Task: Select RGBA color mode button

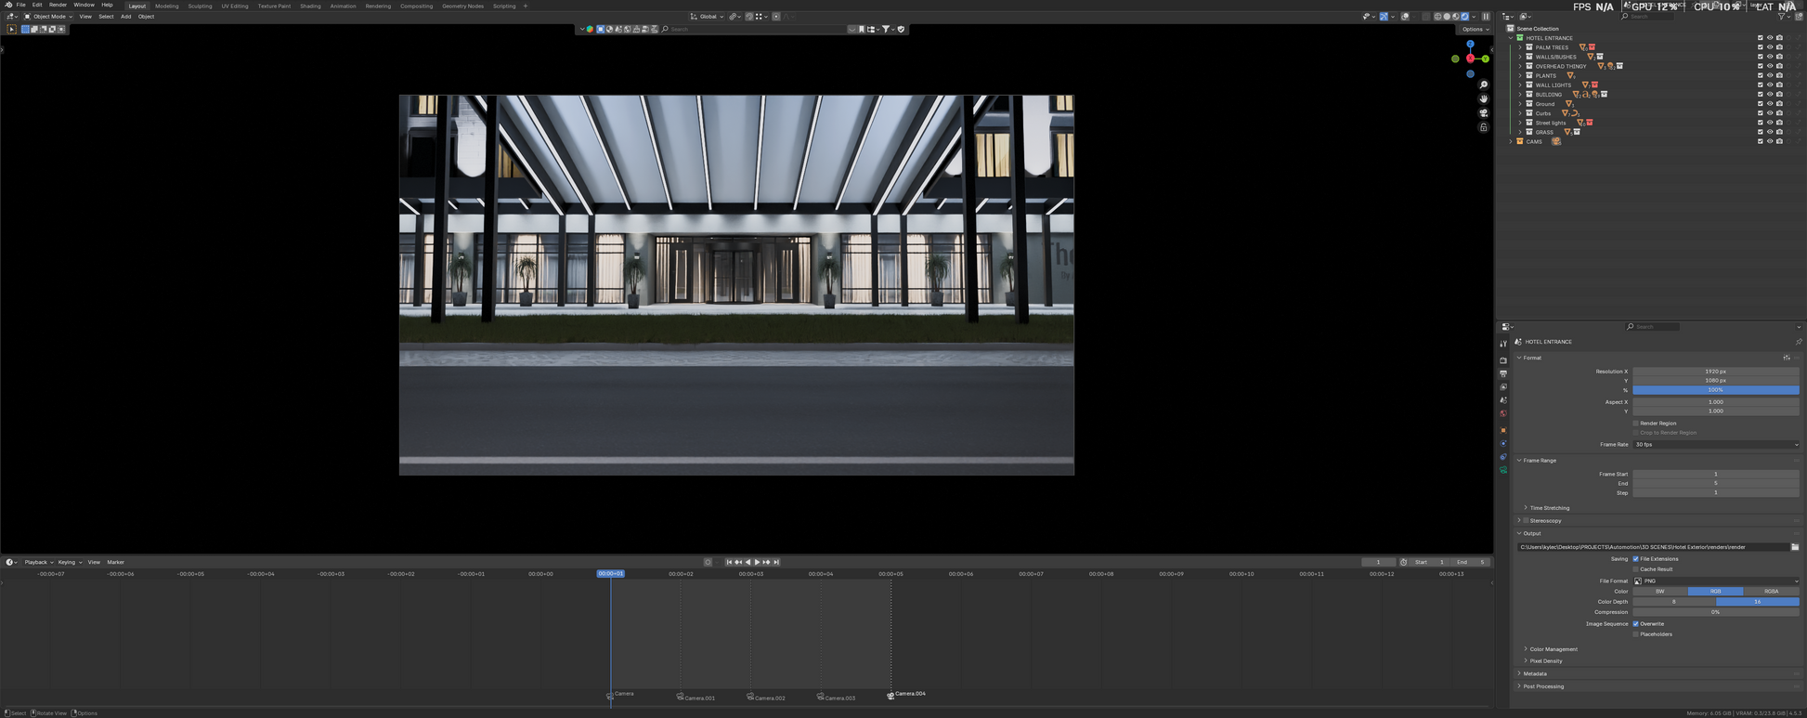Action: [1771, 592]
